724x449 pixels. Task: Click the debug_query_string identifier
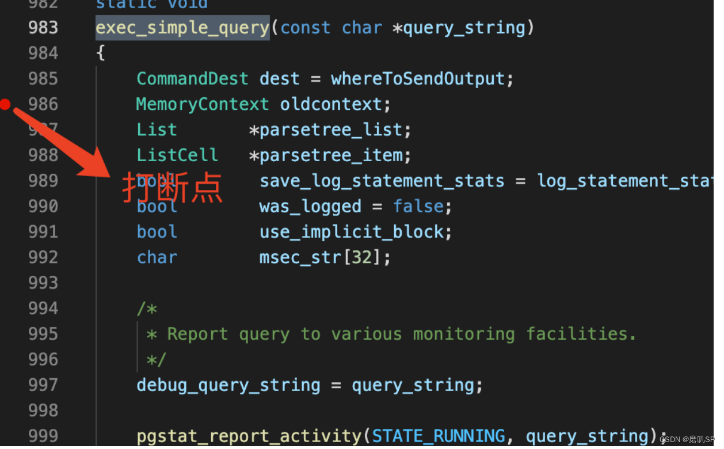pyautogui.click(x=228, y=385)
